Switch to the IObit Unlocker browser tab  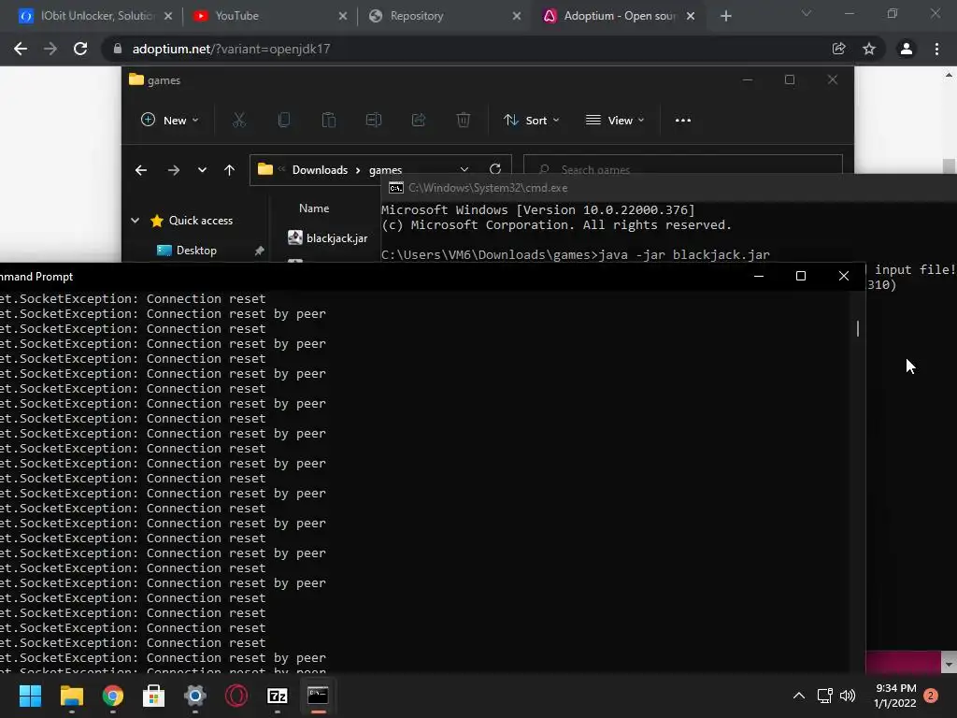(x=94, y=16)
